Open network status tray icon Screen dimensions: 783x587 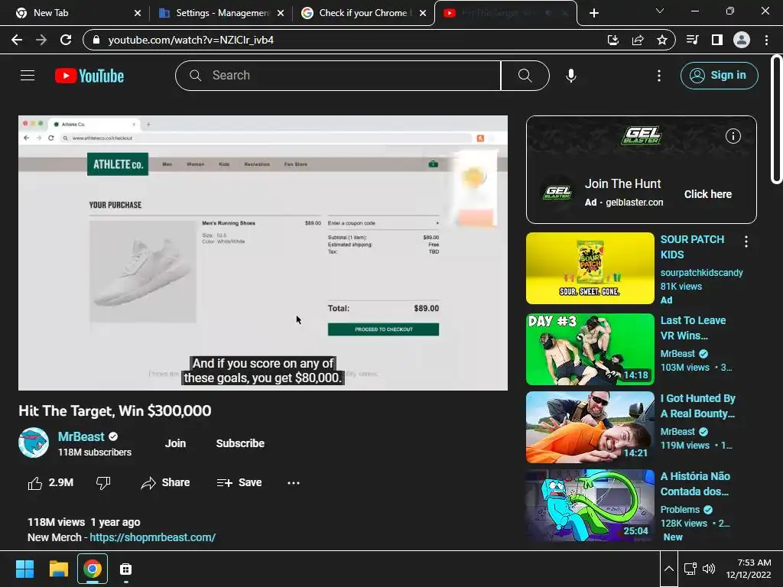pos(690,569)
